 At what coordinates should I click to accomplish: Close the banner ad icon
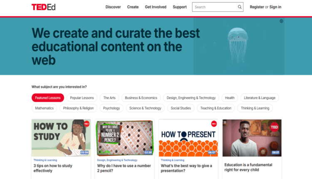click(x=281, y=21)
